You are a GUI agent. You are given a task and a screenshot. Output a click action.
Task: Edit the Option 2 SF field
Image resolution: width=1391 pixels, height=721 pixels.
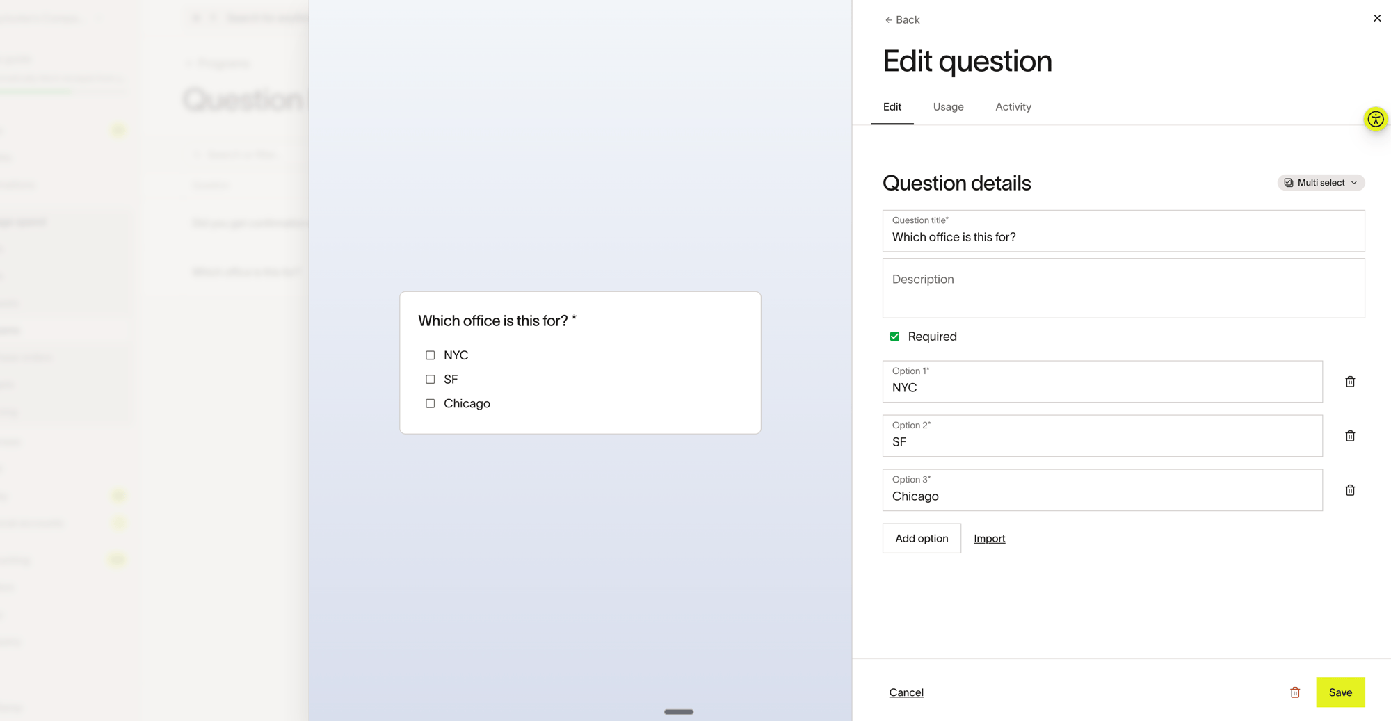point(1102,436)
